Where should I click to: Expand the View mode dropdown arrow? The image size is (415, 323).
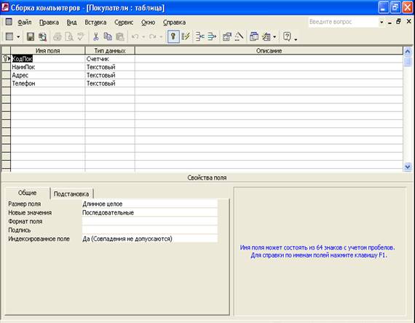pyautogui.click(x=18, y=37)
